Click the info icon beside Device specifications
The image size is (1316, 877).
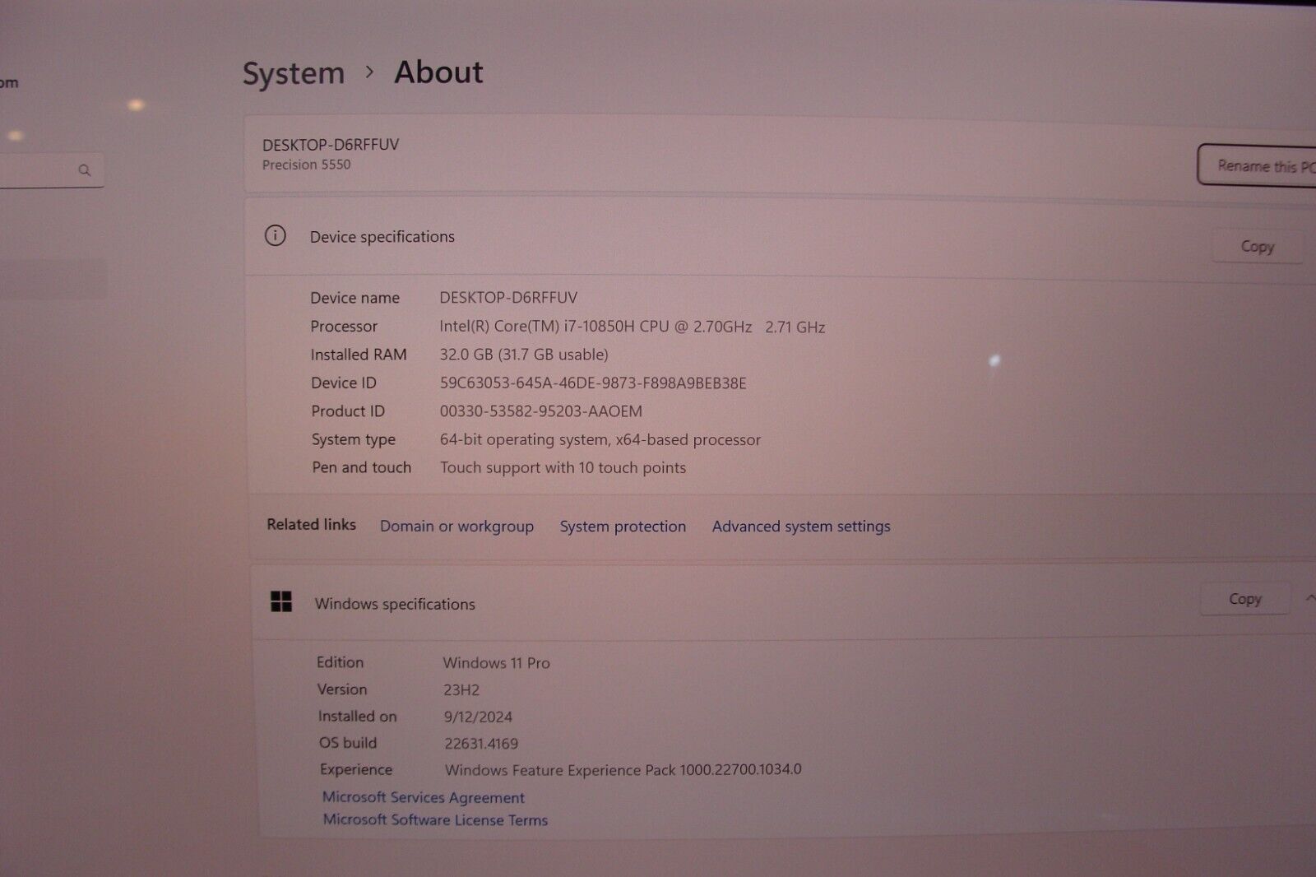tap(276, 237)
